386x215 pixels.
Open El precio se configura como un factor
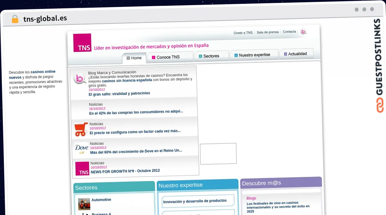tap(135, 131)
